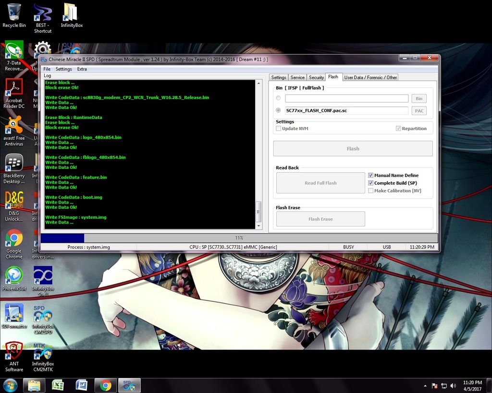Click log line 'Erase Block : RuntimeData'
This screenshot has height=393, width=492.
coord(74,117)
